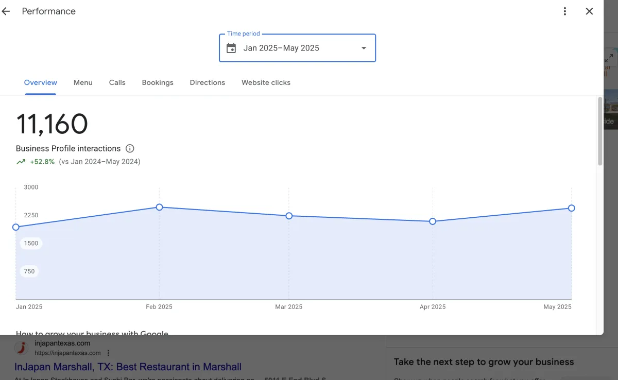The width and height of the screenshot is (618, 380).
Task: Expand the Time period dropdown arrow
Action: [364, 48]
